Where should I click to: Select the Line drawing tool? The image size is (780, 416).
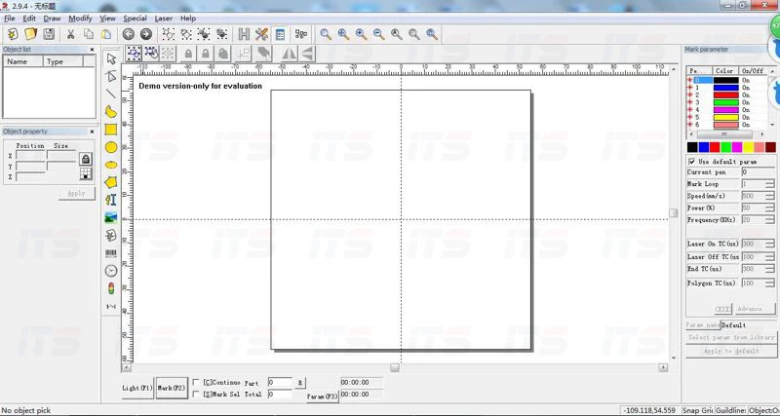111,94
